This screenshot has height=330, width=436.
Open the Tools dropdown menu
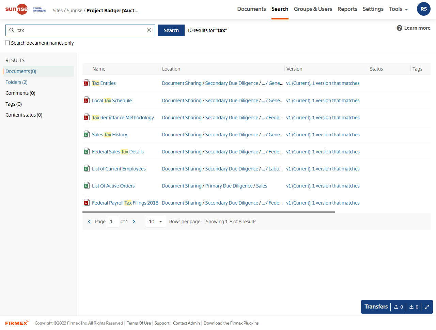(398, 9)
